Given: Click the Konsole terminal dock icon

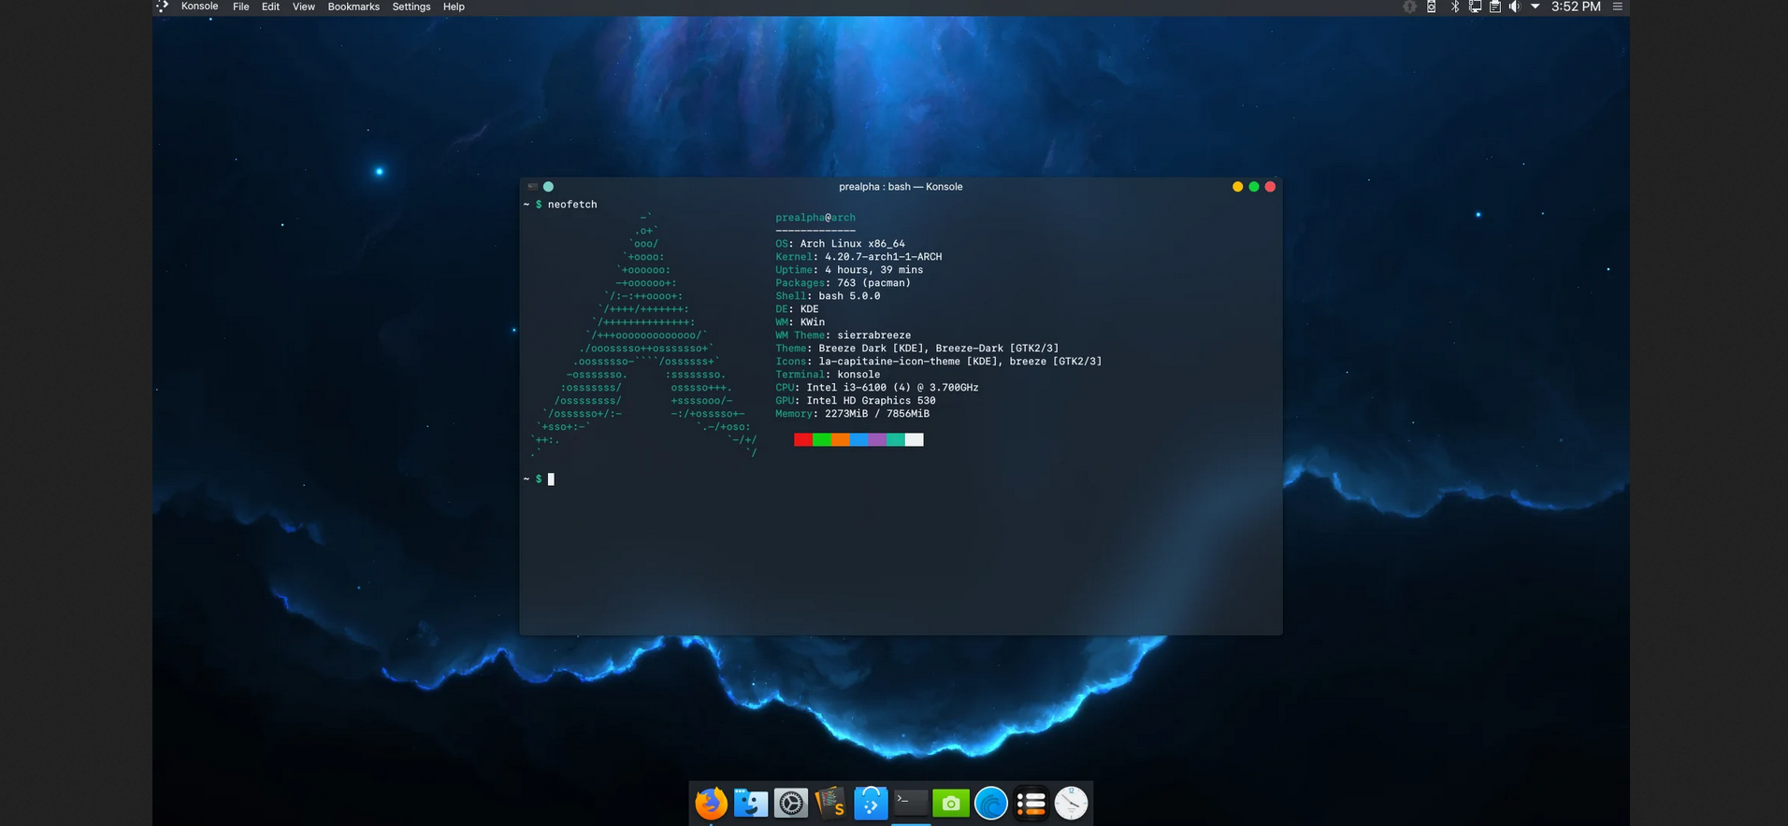Looking at the screenshot, I should pyautogui.click(x=910, y=802).
